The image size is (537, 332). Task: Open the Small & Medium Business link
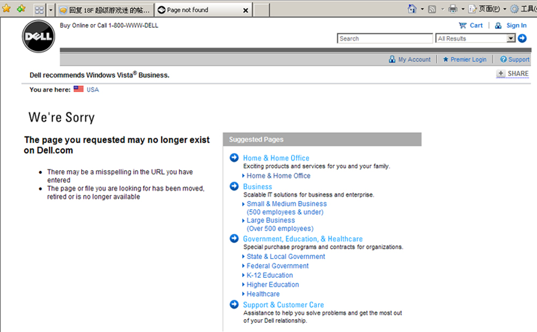(287, 208)
